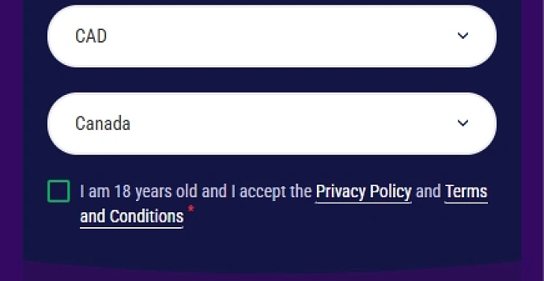This screenshot has width=544, height=281.
Task: Select the CAD text value
Action: (x=91, y=36)
